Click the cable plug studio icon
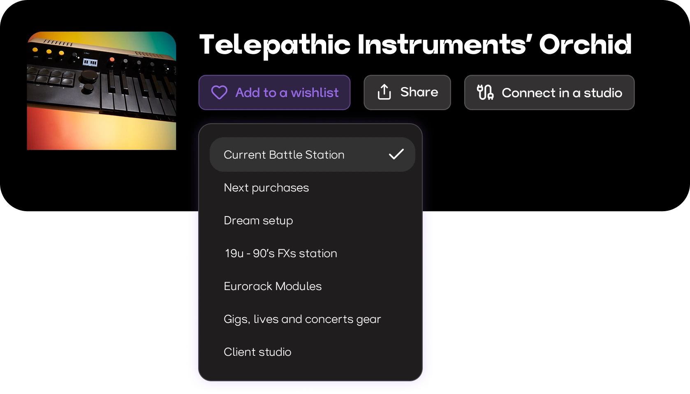Screen dimensions: 690x394 tap(485, 92)
